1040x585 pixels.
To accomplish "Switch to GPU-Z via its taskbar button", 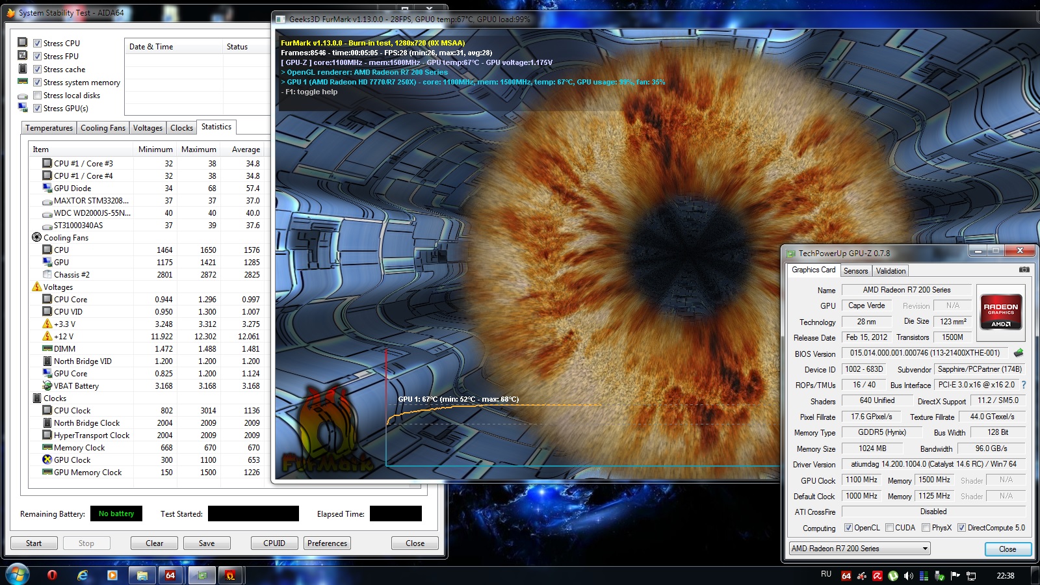I will [x=201, y=575].
